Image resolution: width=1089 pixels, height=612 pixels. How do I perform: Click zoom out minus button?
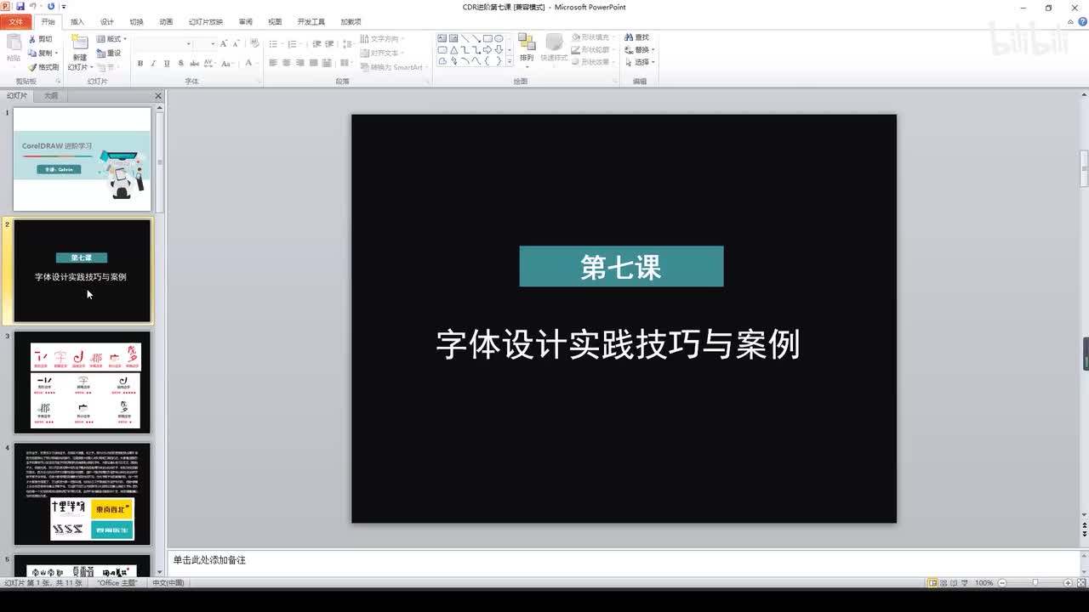(1003, 583)
